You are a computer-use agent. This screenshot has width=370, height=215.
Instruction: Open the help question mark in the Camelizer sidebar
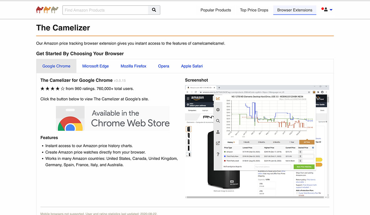coord(218,154)
